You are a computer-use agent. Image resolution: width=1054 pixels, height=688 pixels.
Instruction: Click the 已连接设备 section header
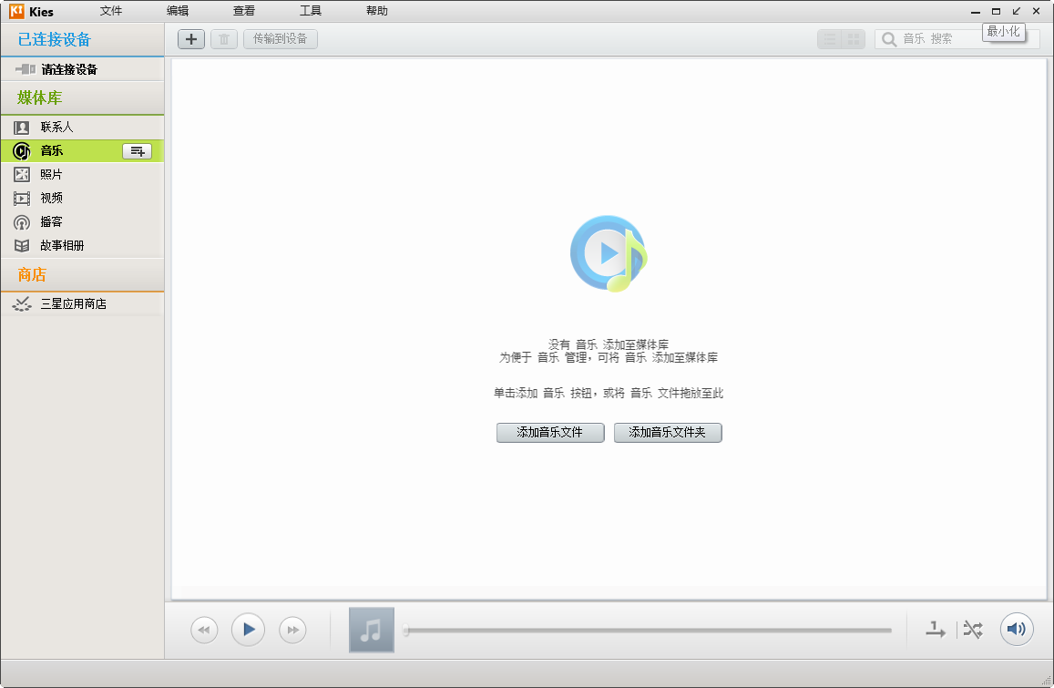pos(83,40)
